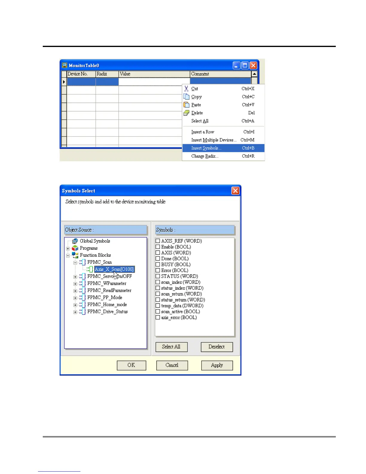Choose Select All from context menu

coord(223,121)
